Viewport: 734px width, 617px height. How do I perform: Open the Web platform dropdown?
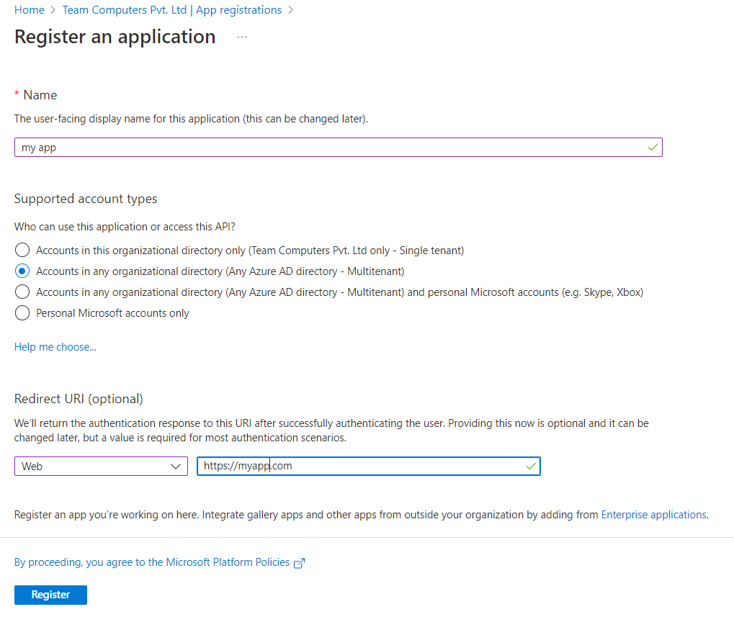pos(101,467)
